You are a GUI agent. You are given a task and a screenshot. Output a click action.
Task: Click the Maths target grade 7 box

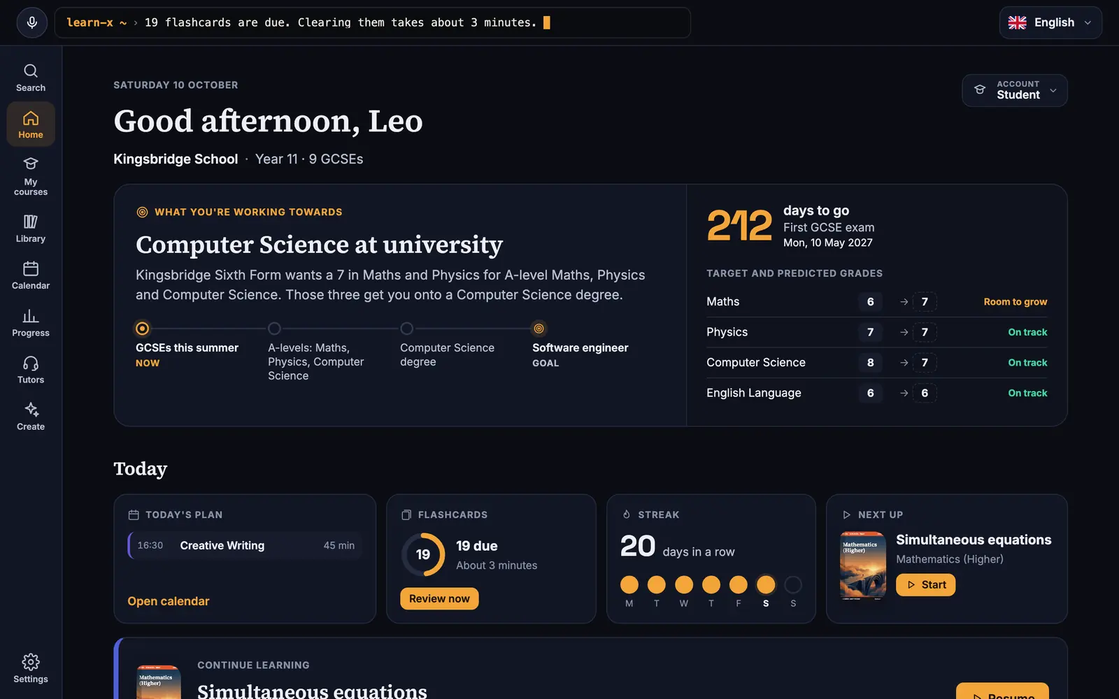click(925, 302)
